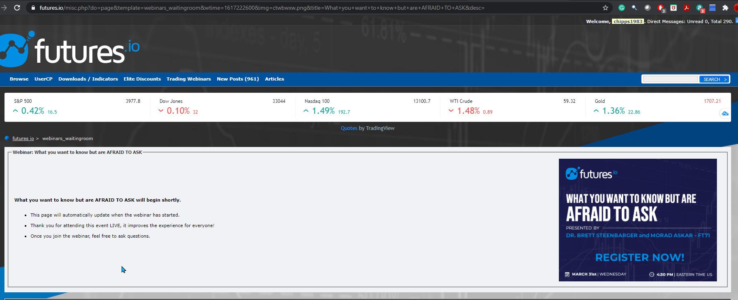Open the McAfee shield extension icon
The image size is (738, 300).
tap(674, 8)
